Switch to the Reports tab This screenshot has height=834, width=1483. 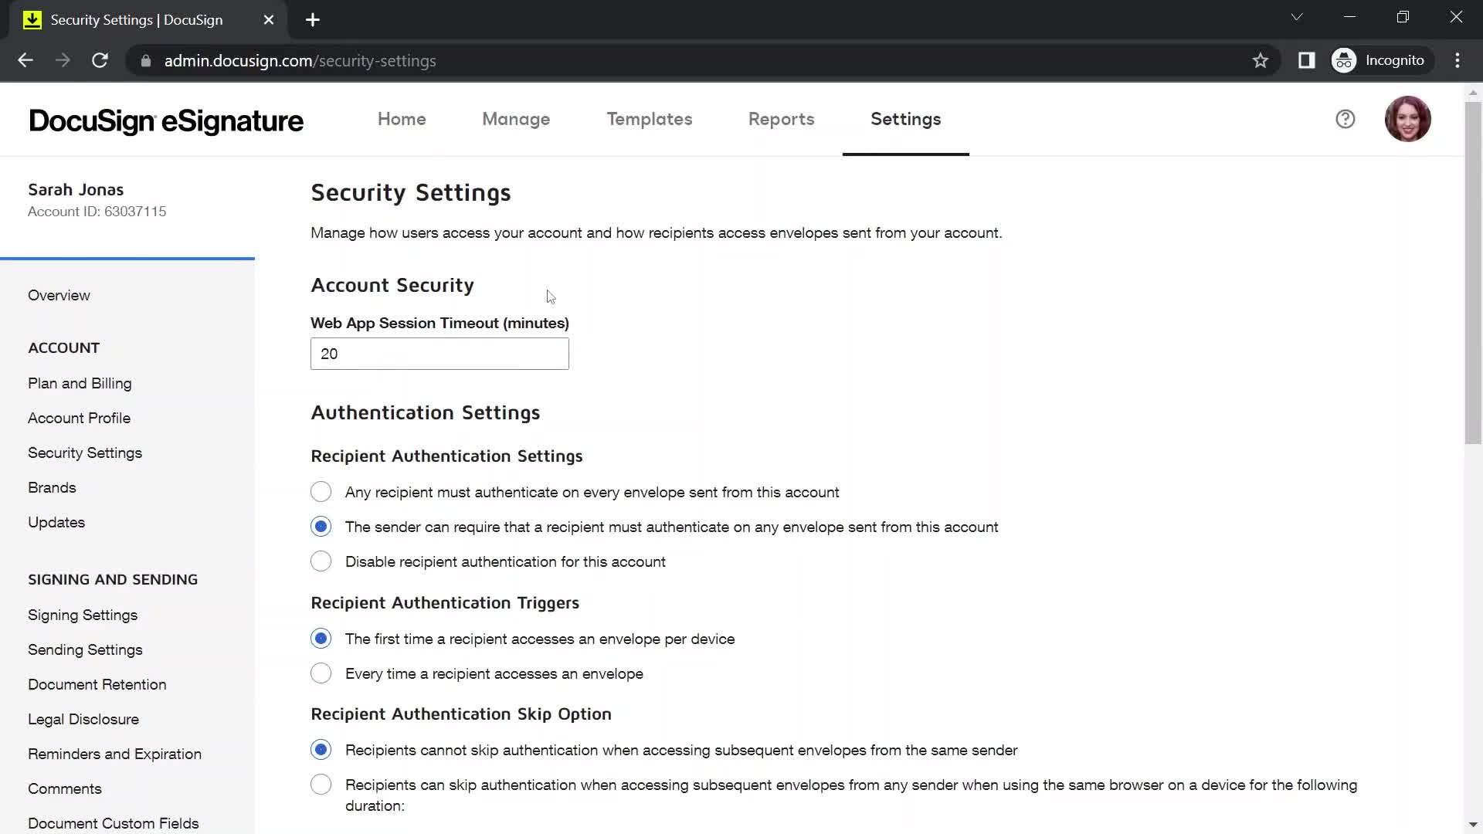click(x=781, y=119)
